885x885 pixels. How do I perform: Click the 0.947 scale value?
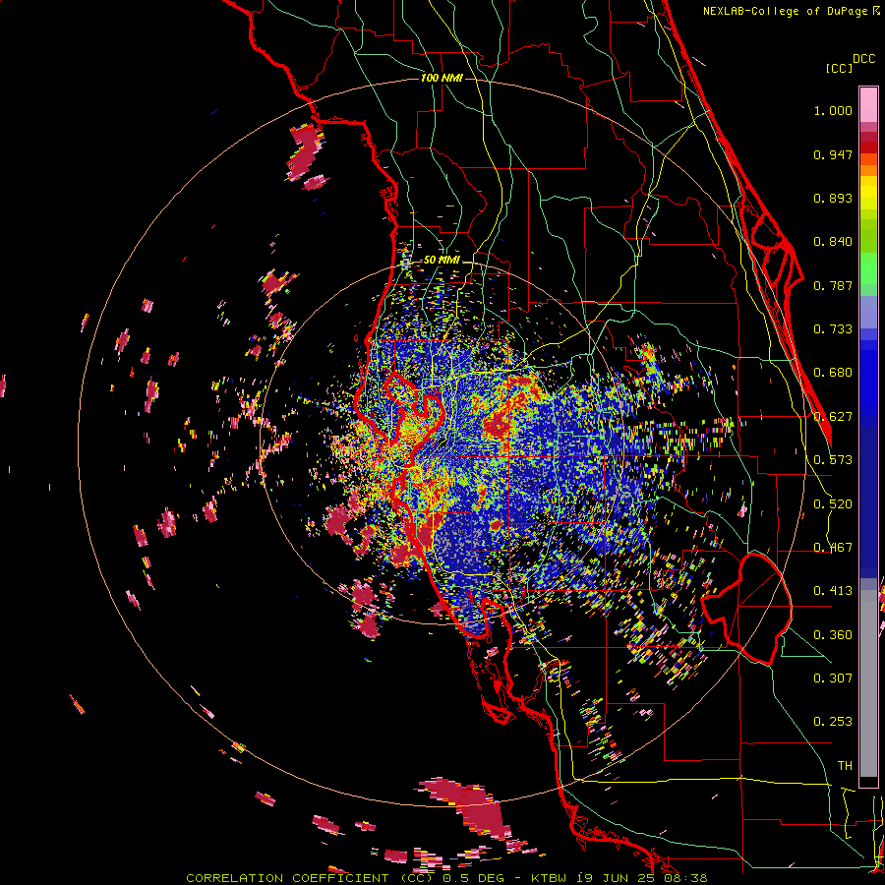(x=833, y=154)
